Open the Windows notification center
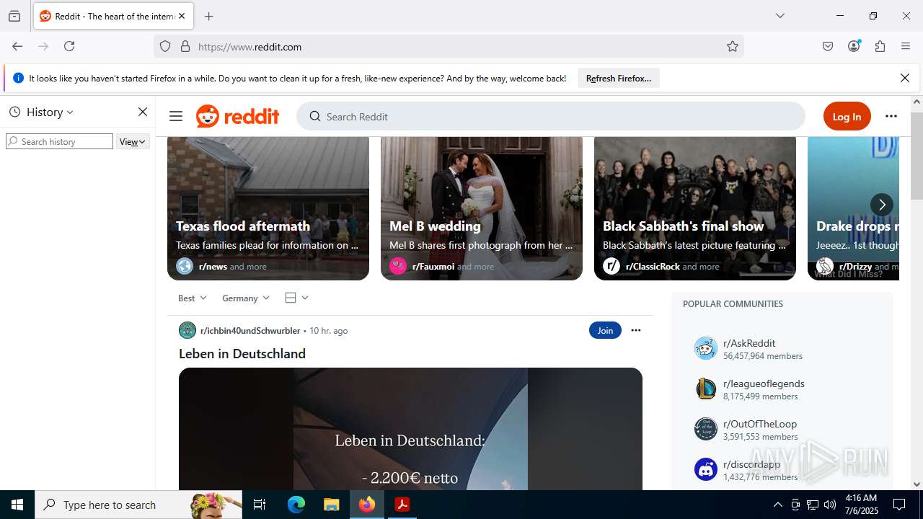The width and height of the screenshot is (923, 519). tap(899, 505)
